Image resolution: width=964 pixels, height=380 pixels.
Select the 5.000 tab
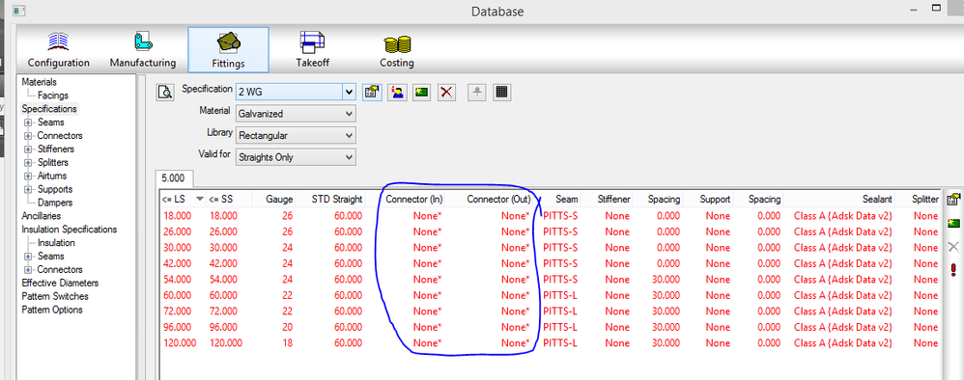pos(173,178)
